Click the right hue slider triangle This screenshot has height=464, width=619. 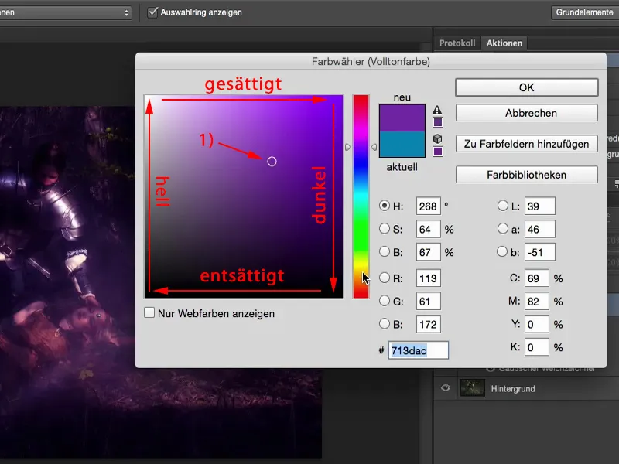374,147
